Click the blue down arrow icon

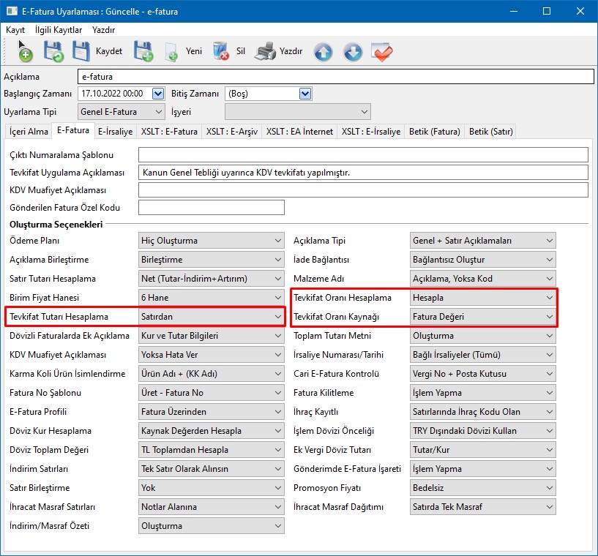pyautogui.click(x=352, y=52)
